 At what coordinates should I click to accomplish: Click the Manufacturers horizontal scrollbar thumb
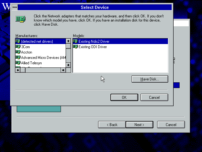click(23, 70)
